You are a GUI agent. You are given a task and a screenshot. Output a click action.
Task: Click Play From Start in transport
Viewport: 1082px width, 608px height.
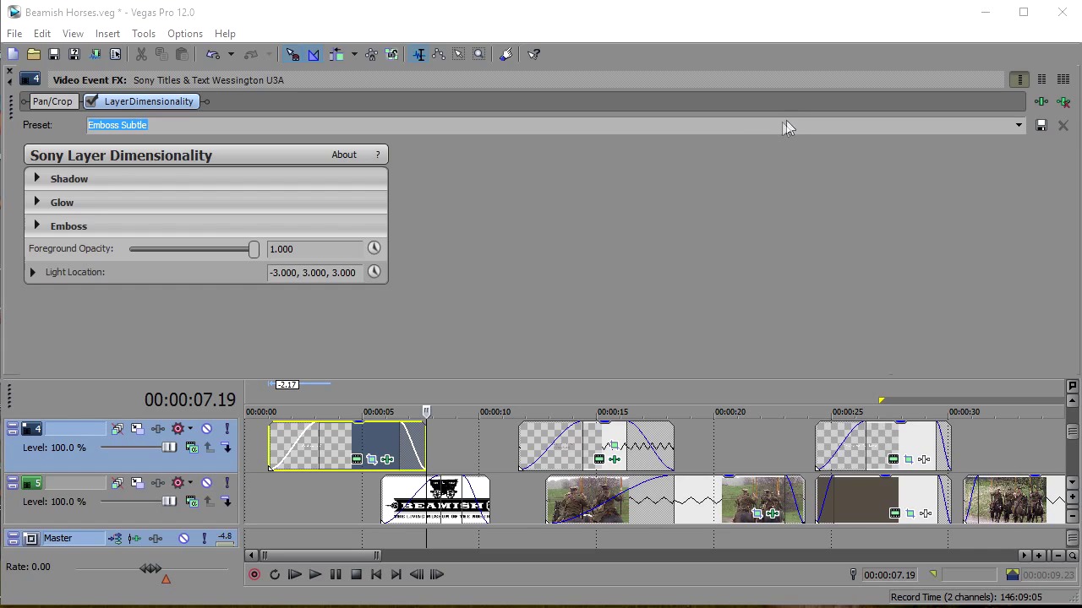pos(294,574)
